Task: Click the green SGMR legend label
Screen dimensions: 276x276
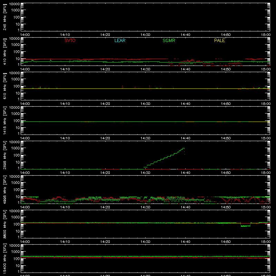Action: pyautogui.click(x=169, y=40)
